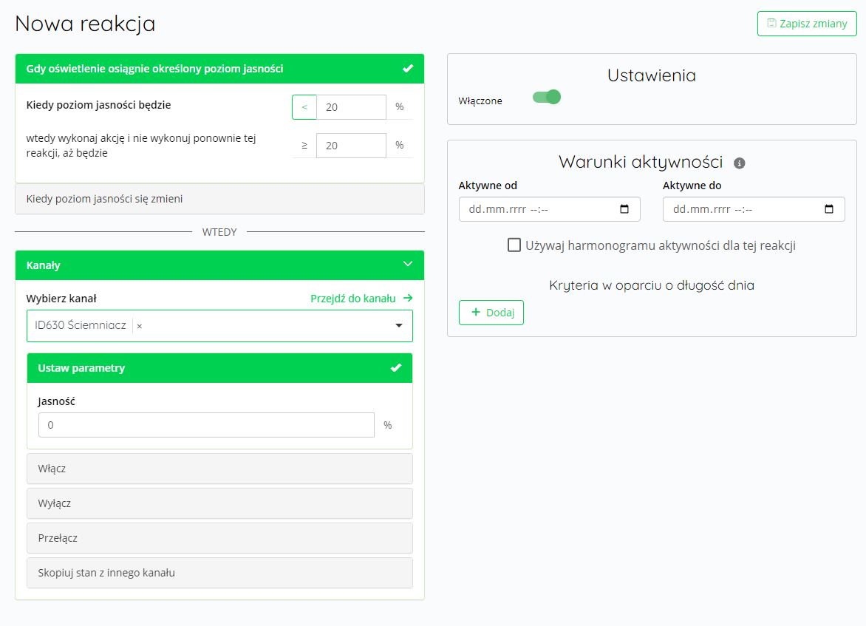Toggle the Włączone switch
The width and height of the screenshot is (866, 626).
click(546, 98)
